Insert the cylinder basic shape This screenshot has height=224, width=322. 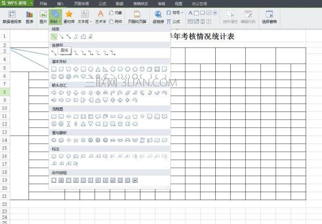(142, 69)
